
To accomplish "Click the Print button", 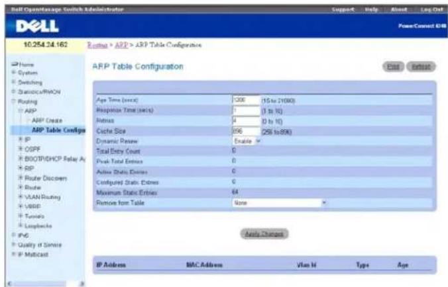I will point(393,66).
